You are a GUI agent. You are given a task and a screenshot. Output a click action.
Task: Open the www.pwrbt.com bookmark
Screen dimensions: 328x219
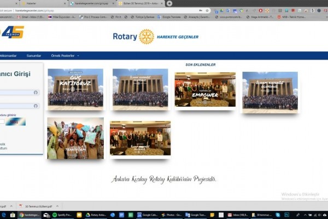tap(229, 17)
